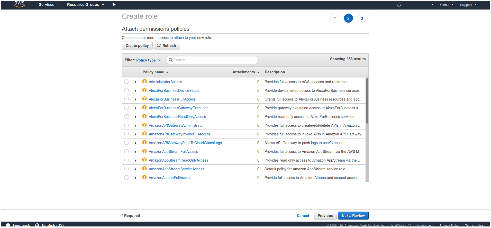Check the AdministratorAccess policy checkbox
491x228 pixels.
point(126,82)
